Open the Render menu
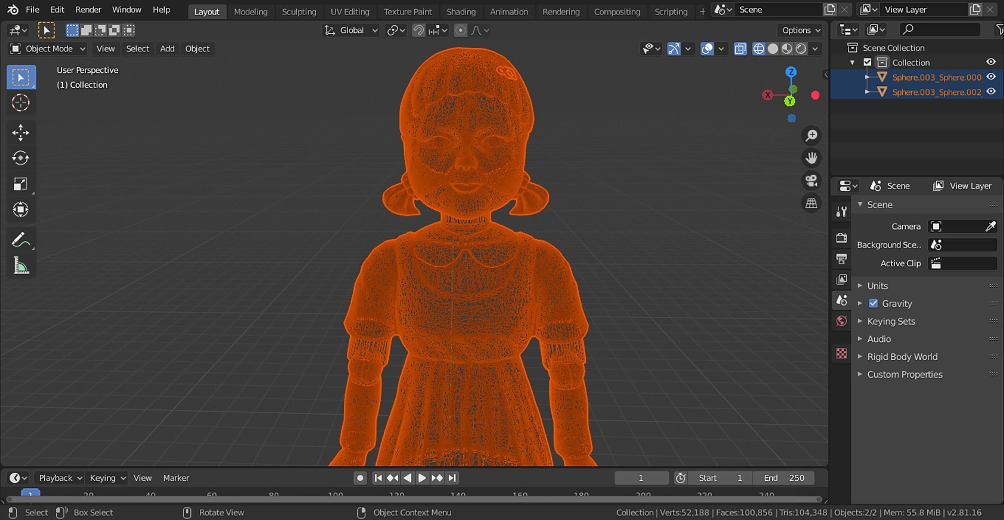1004x520 pixels. click(88, 10)
